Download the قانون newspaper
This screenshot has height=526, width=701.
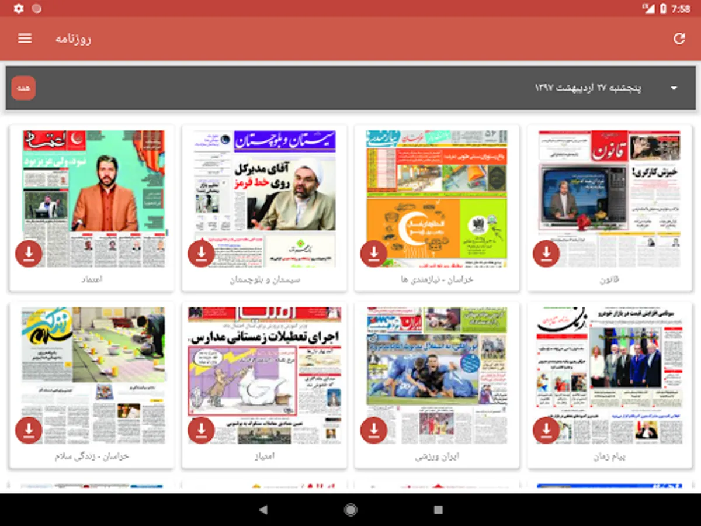(547, 254)
